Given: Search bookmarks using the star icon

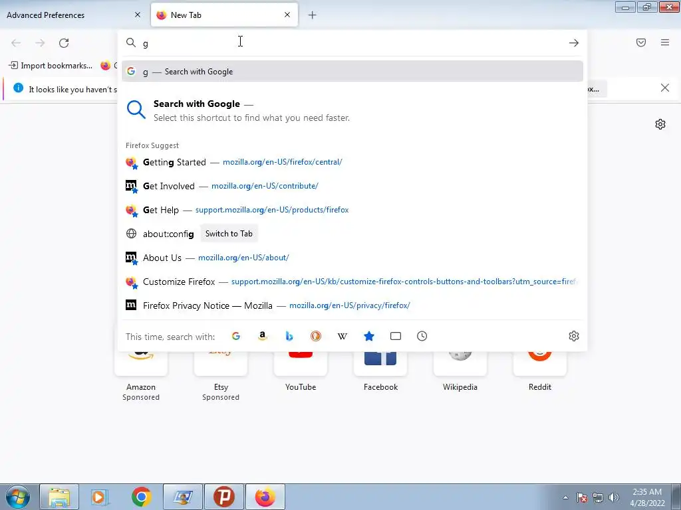Looking at the screenshot, I should 368,336.
